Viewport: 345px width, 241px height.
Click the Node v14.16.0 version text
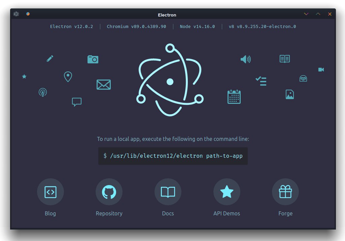click(x=197, y=26)
